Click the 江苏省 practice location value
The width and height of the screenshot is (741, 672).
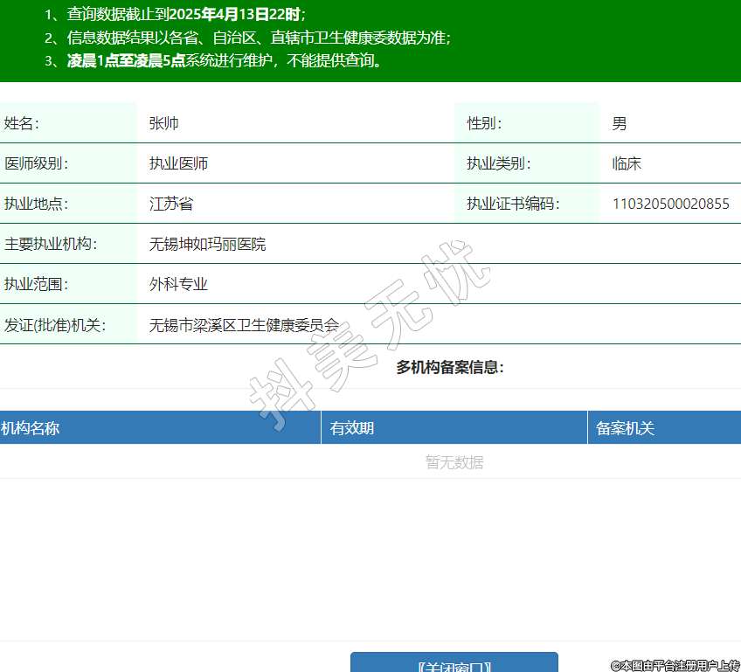[171, 204]
